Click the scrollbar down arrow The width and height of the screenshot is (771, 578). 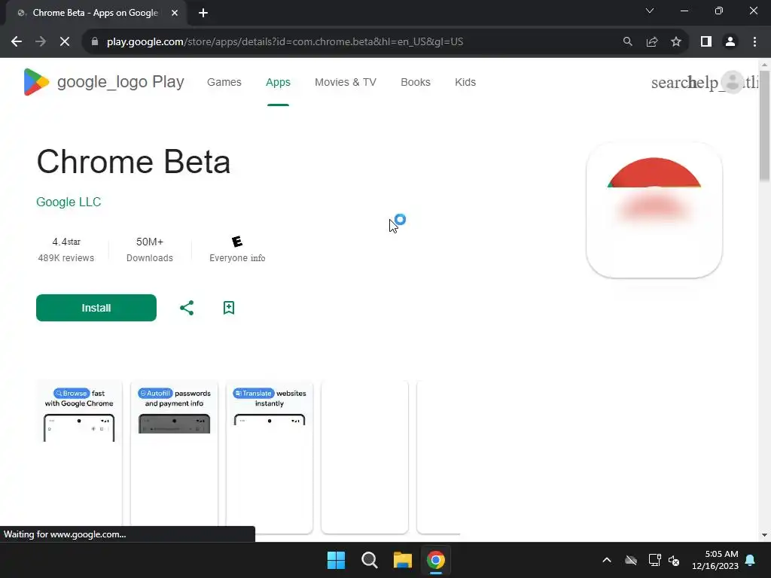tap(764, 535)
